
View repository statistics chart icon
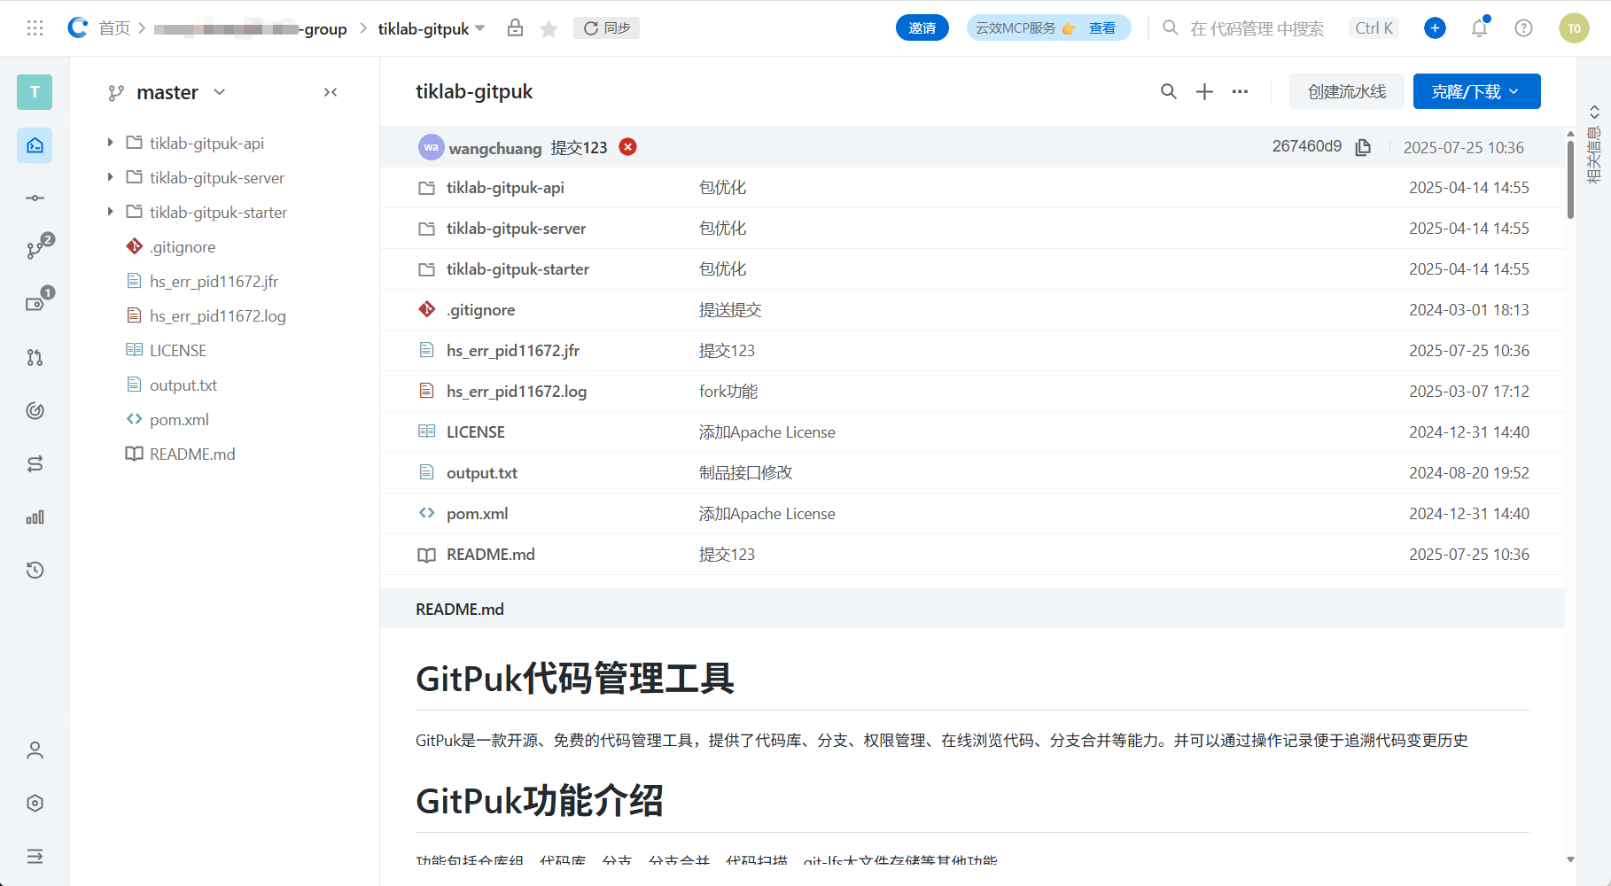35,517
